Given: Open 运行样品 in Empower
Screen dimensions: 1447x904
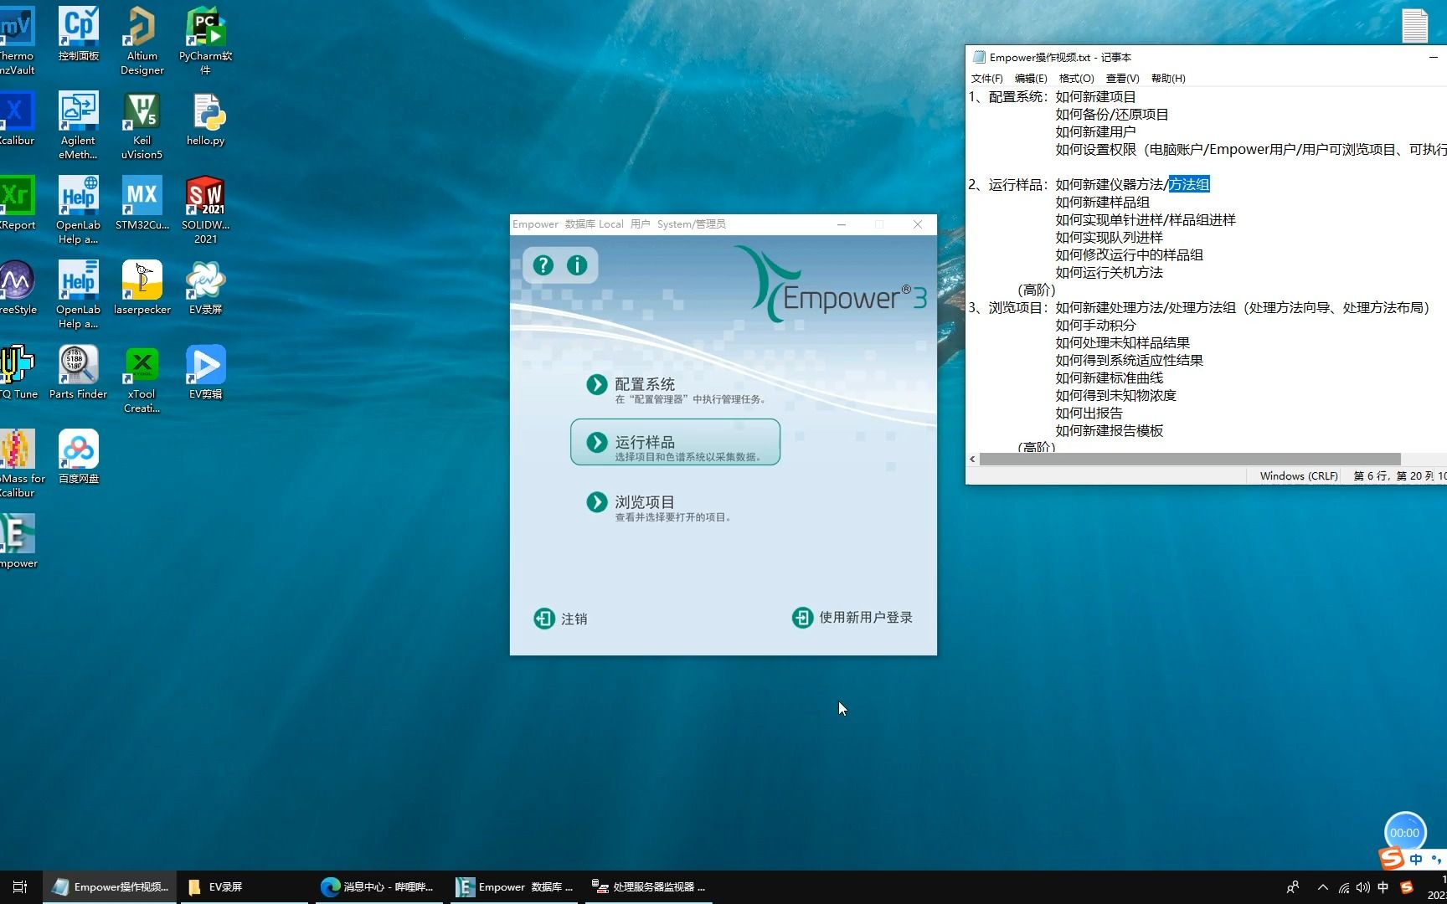Looking at the screenshot, I should 676,442.
